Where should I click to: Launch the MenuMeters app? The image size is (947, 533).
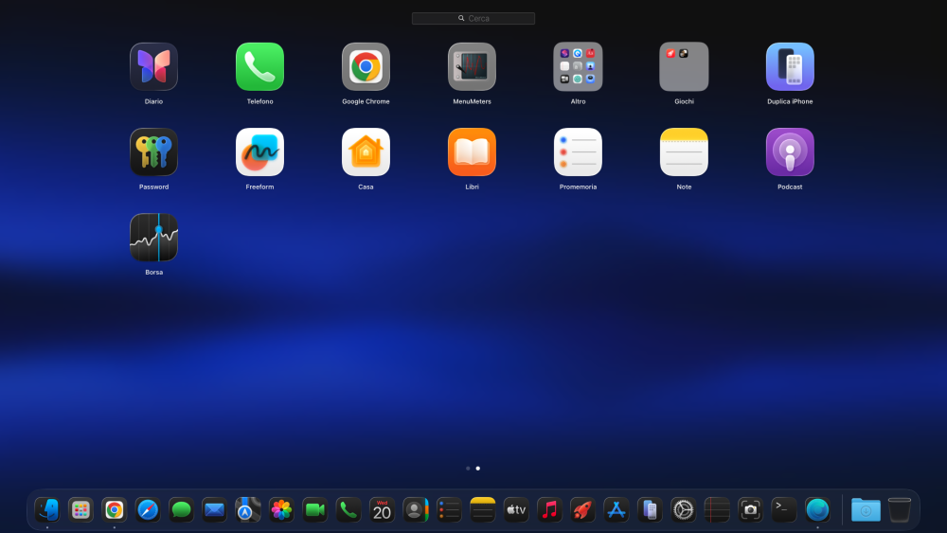click(x=472, y=67)
